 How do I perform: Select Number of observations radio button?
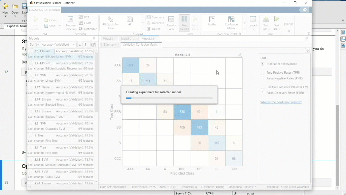262,64
